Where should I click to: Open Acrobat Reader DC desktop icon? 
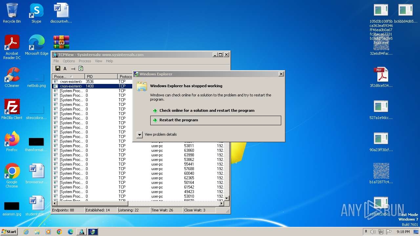point(12,47)
